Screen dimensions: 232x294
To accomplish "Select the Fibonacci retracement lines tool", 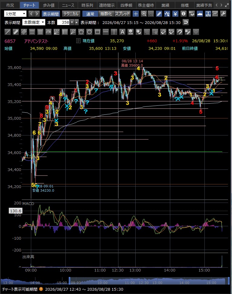I will (x=32, y=32).
